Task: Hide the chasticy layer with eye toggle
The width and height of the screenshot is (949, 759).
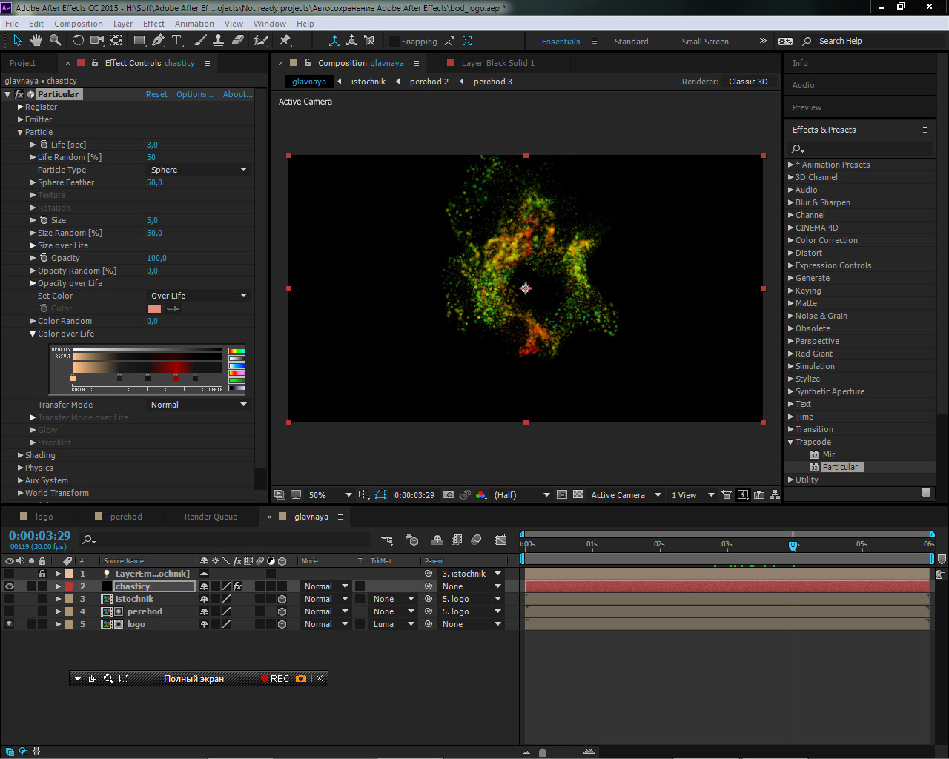Action: 10,586
